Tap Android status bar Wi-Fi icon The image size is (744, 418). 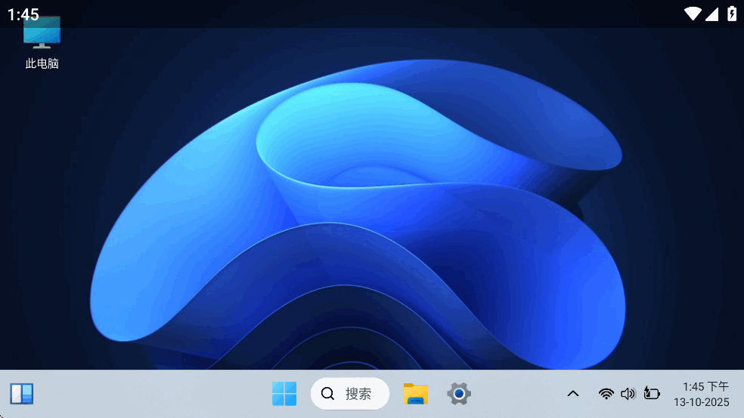[693, 14]
